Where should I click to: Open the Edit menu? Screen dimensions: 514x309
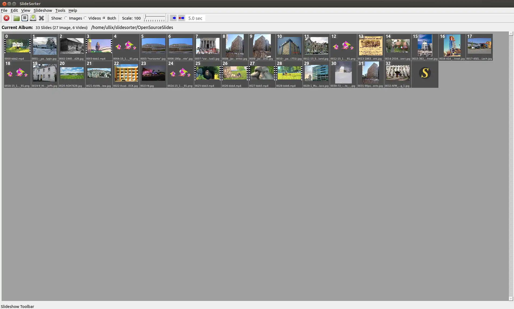pos(14,10)
